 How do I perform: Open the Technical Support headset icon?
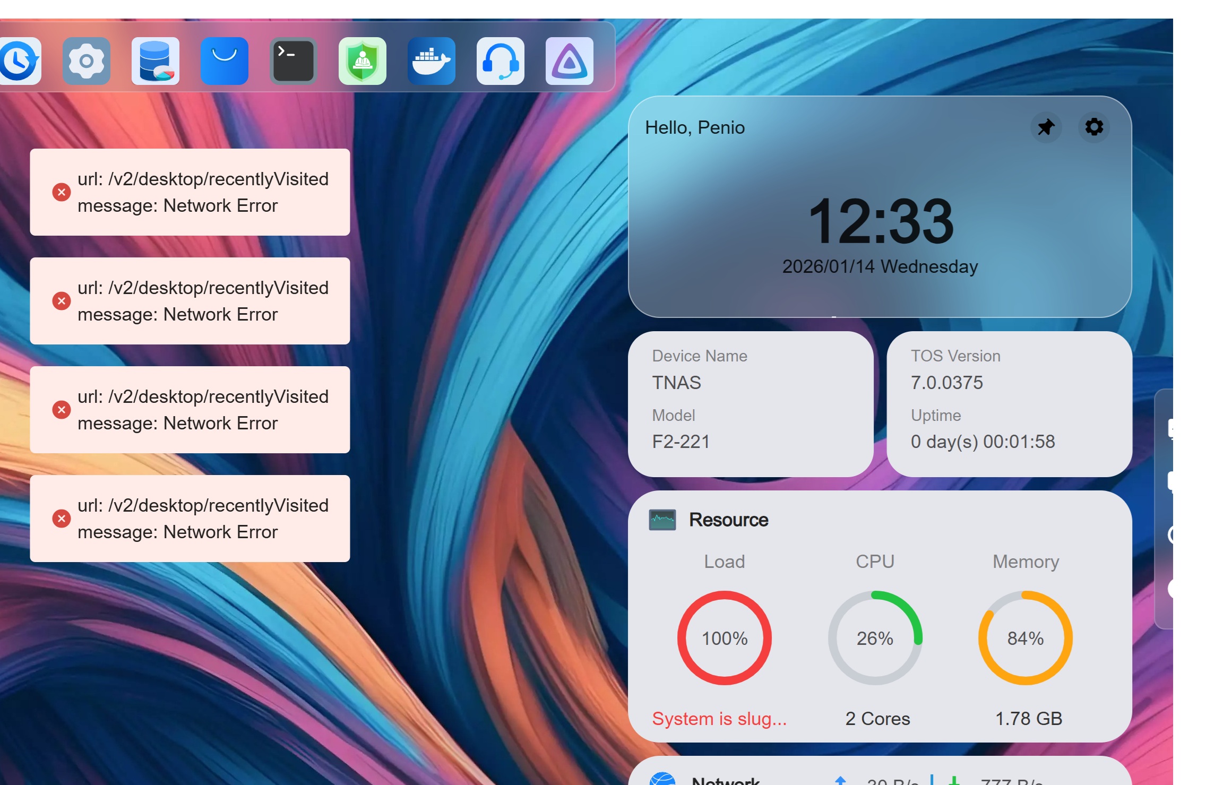[x=501, y=61]
